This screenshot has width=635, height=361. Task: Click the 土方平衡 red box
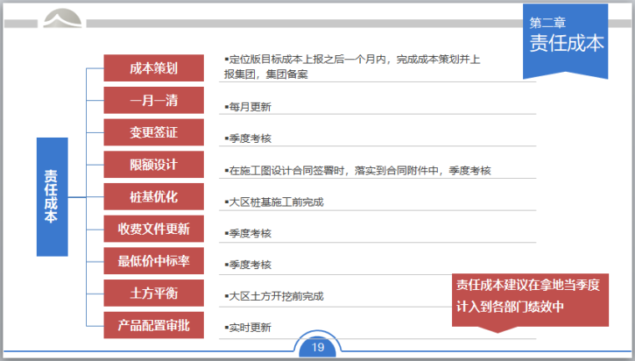[154, 292]
